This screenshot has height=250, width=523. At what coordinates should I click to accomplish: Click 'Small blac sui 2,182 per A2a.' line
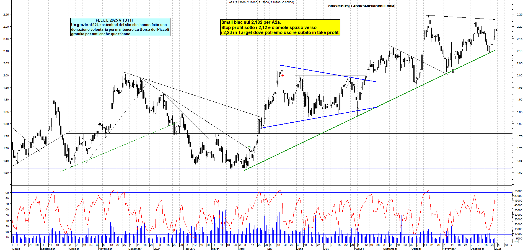(x=251, y=22)
